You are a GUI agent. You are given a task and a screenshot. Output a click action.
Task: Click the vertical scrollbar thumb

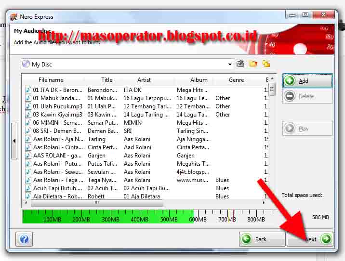[x=272, y=89]
